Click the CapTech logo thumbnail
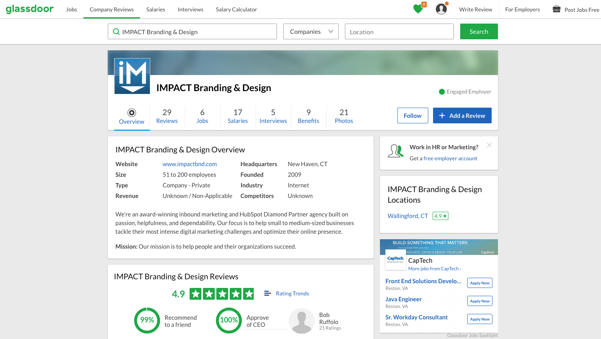Viewport: 601px width, 339px height. 396,260
